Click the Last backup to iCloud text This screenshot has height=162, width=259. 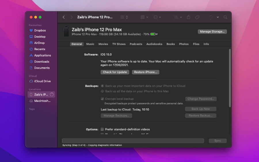(x=125, y=110)
